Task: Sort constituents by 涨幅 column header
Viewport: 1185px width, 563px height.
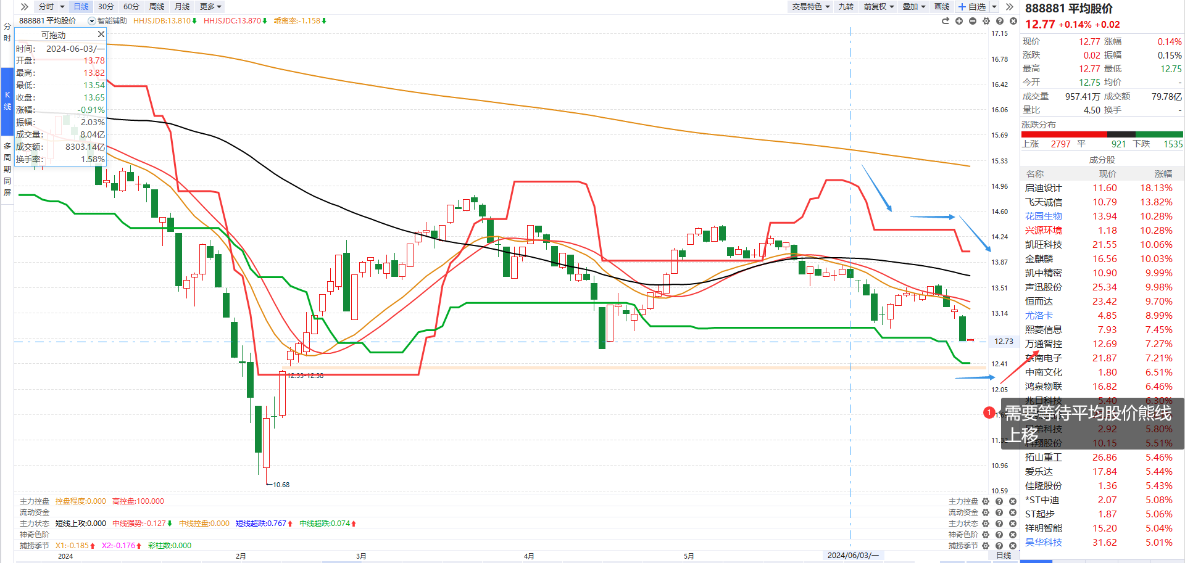Action: (x=1163, y=174)
